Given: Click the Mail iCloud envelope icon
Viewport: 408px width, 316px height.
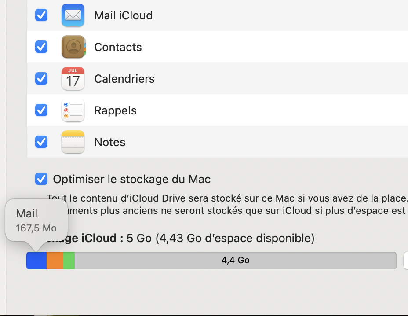Looking at the screenshot, I should coord(73,15).
